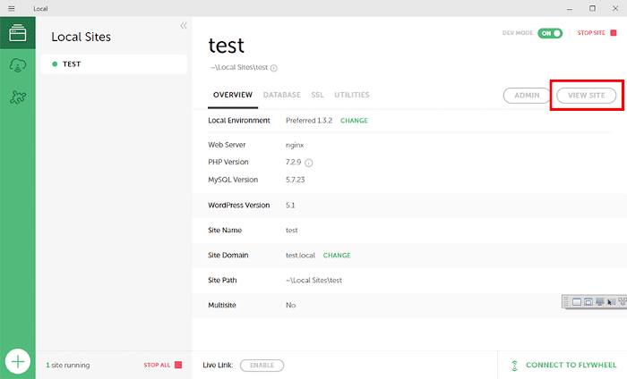The image size is (627, 379).
Task: Click the red Stop Site square icon
Action: tap(613, 33)
